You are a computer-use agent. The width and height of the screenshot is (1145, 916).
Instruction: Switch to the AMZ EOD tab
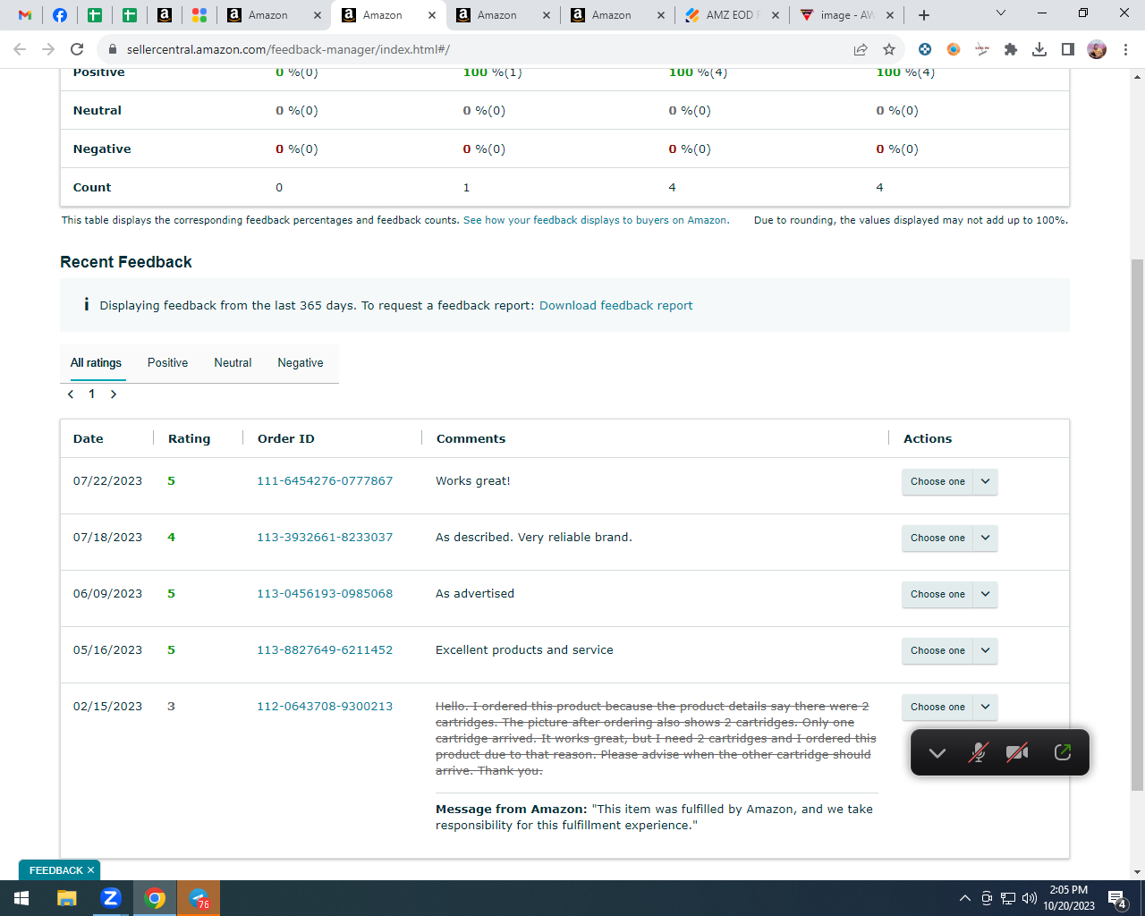click(732, 15)
